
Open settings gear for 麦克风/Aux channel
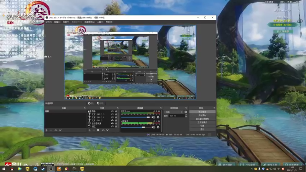(158, 117)
